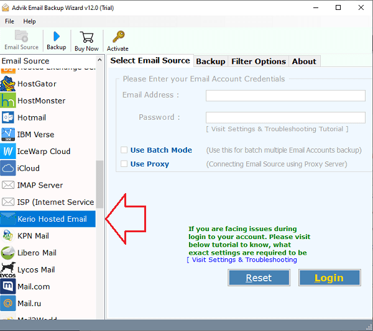Viewport: 373px width, 331px height.
Task: Select the ISP envelope icon
Action: (x=8, y=202)
